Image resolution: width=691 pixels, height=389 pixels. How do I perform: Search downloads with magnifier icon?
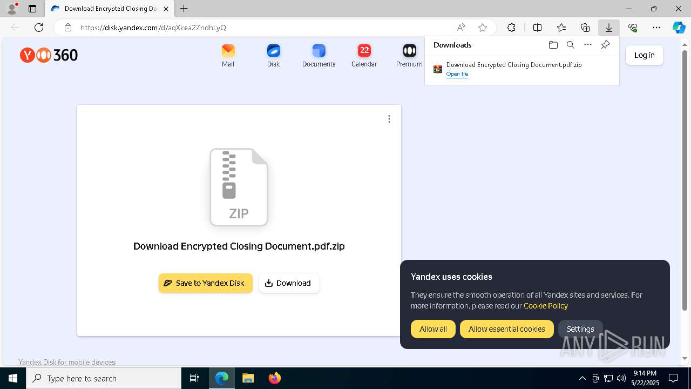[570, 45]
